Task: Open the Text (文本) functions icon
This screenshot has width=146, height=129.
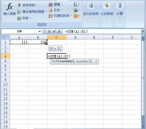Action: [50, 10]
